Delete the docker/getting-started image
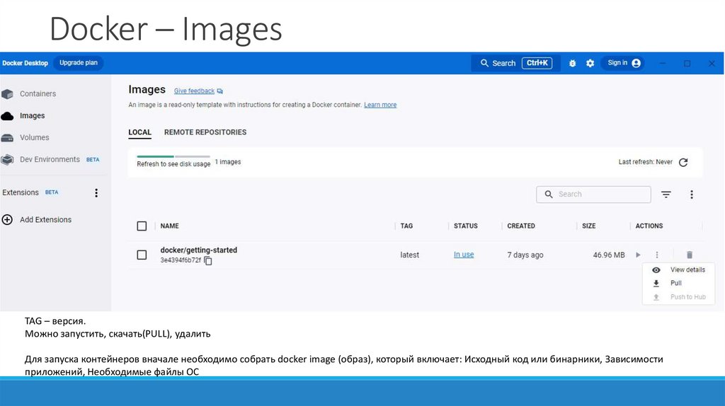This screenshot has height=406, width=725. click(690, 255)
